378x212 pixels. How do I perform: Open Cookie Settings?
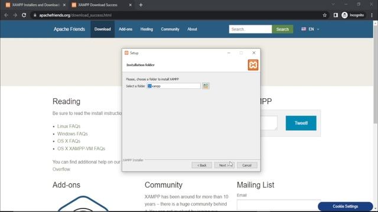click(x=345, y=206)
